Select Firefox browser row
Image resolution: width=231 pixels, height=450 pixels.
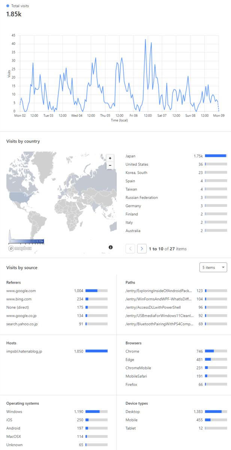click(x=176, y=384)
